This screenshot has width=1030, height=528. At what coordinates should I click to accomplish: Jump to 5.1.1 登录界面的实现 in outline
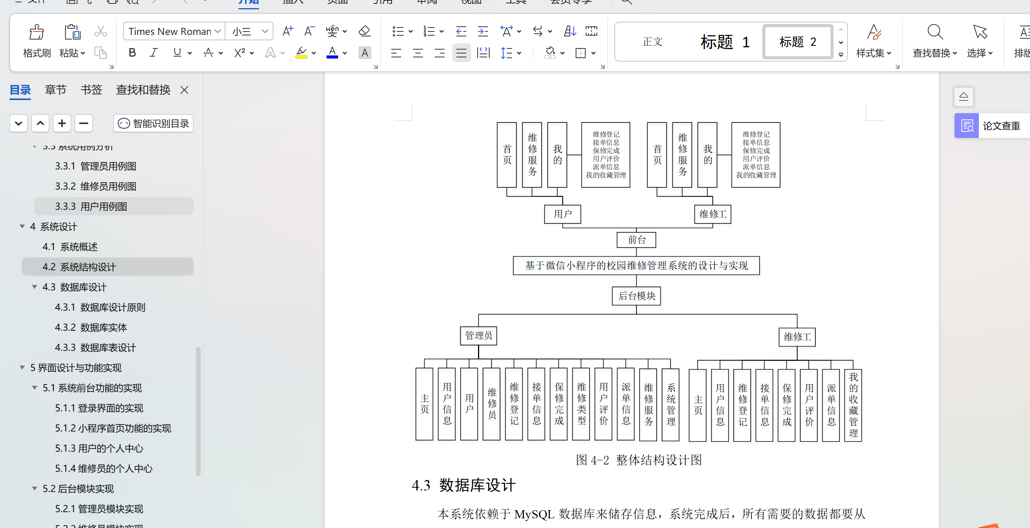pos(99,408)
